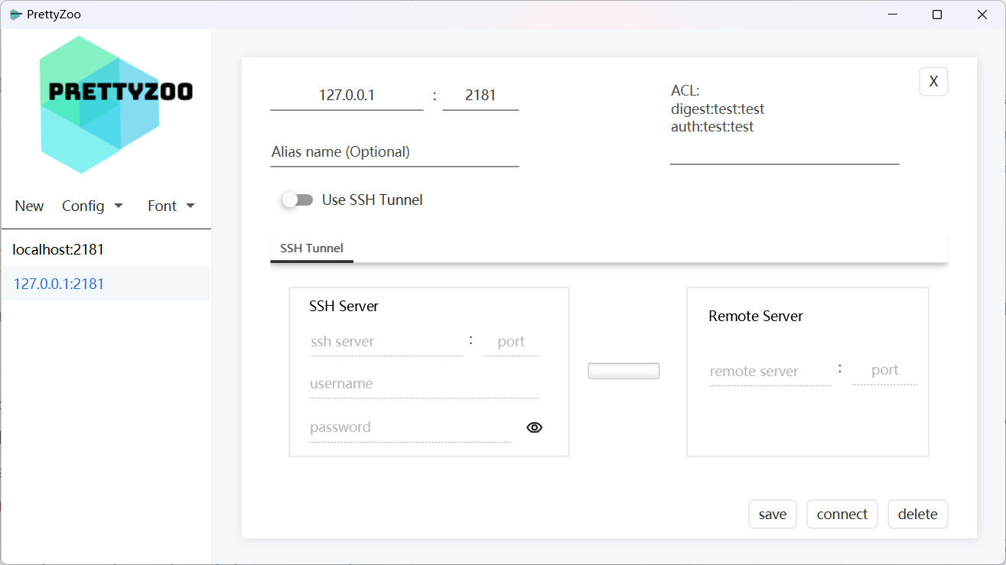Expand the Config dropdown menu

click(x=93, y=206)
